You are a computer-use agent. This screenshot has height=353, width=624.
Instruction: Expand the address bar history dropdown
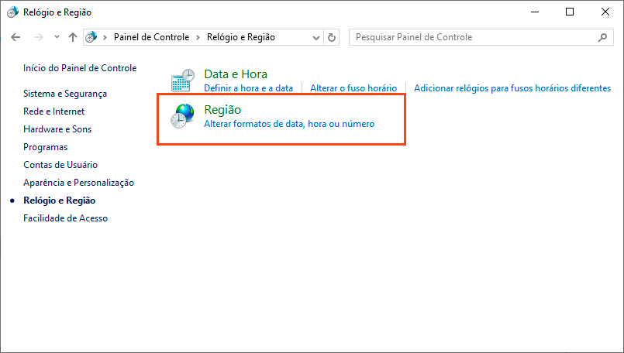click(x=316, y=38)
